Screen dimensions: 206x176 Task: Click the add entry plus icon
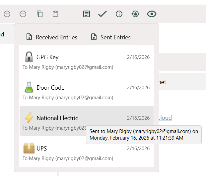pos(7,14)
